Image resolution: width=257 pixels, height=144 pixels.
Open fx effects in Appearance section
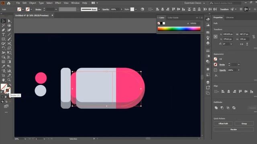click(216, 76)
